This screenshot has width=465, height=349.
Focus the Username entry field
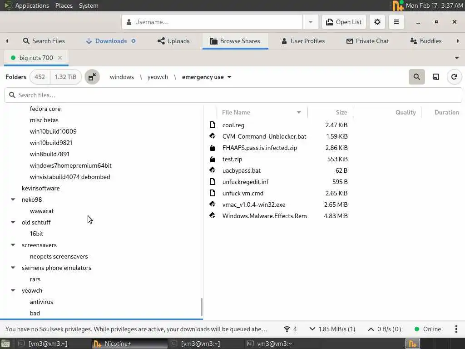tap(212, 22)
